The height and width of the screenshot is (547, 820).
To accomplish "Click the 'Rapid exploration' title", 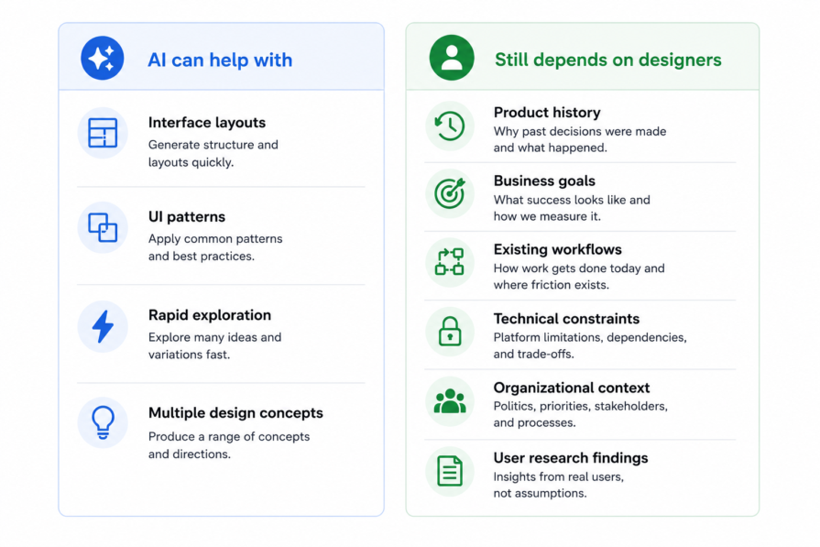I will pyautogui.click(x=210, y=315).
